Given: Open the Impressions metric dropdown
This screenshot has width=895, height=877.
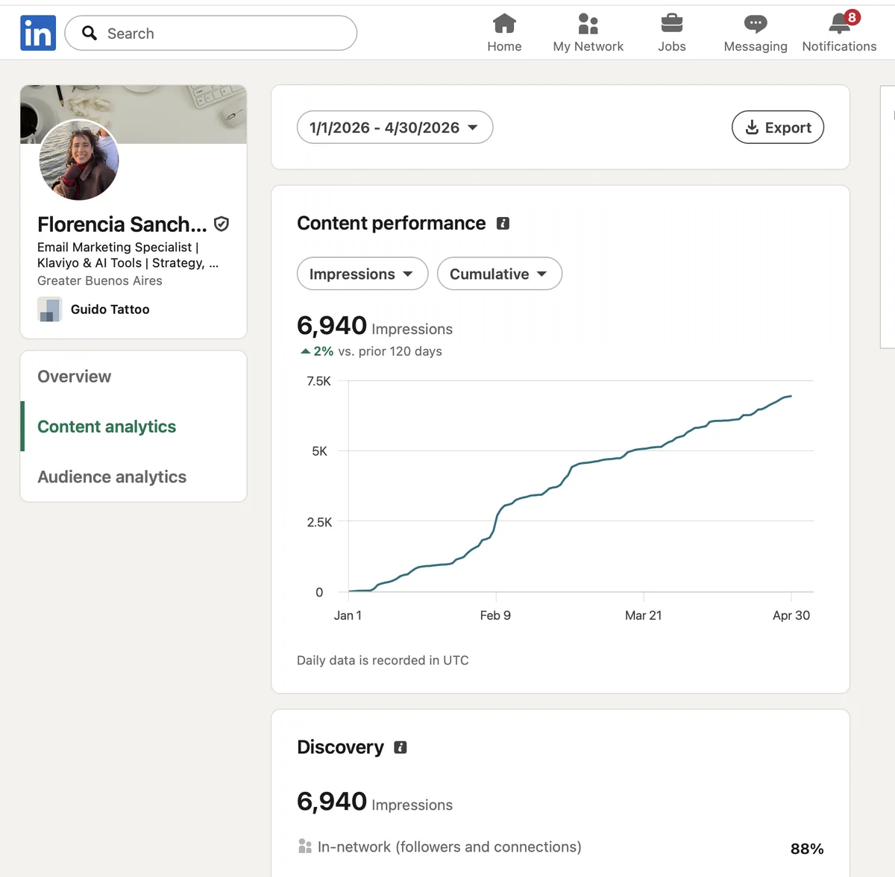Looking at the screenshot, I should 362,274.
